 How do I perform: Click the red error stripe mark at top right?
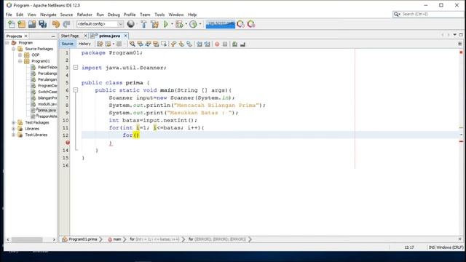(461, 52)
